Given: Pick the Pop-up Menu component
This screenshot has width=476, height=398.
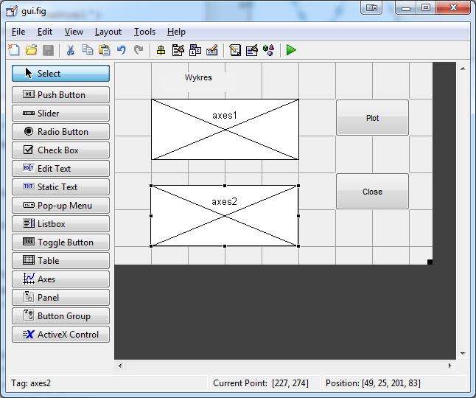Looking at the screenshot, I should [60, 206].
